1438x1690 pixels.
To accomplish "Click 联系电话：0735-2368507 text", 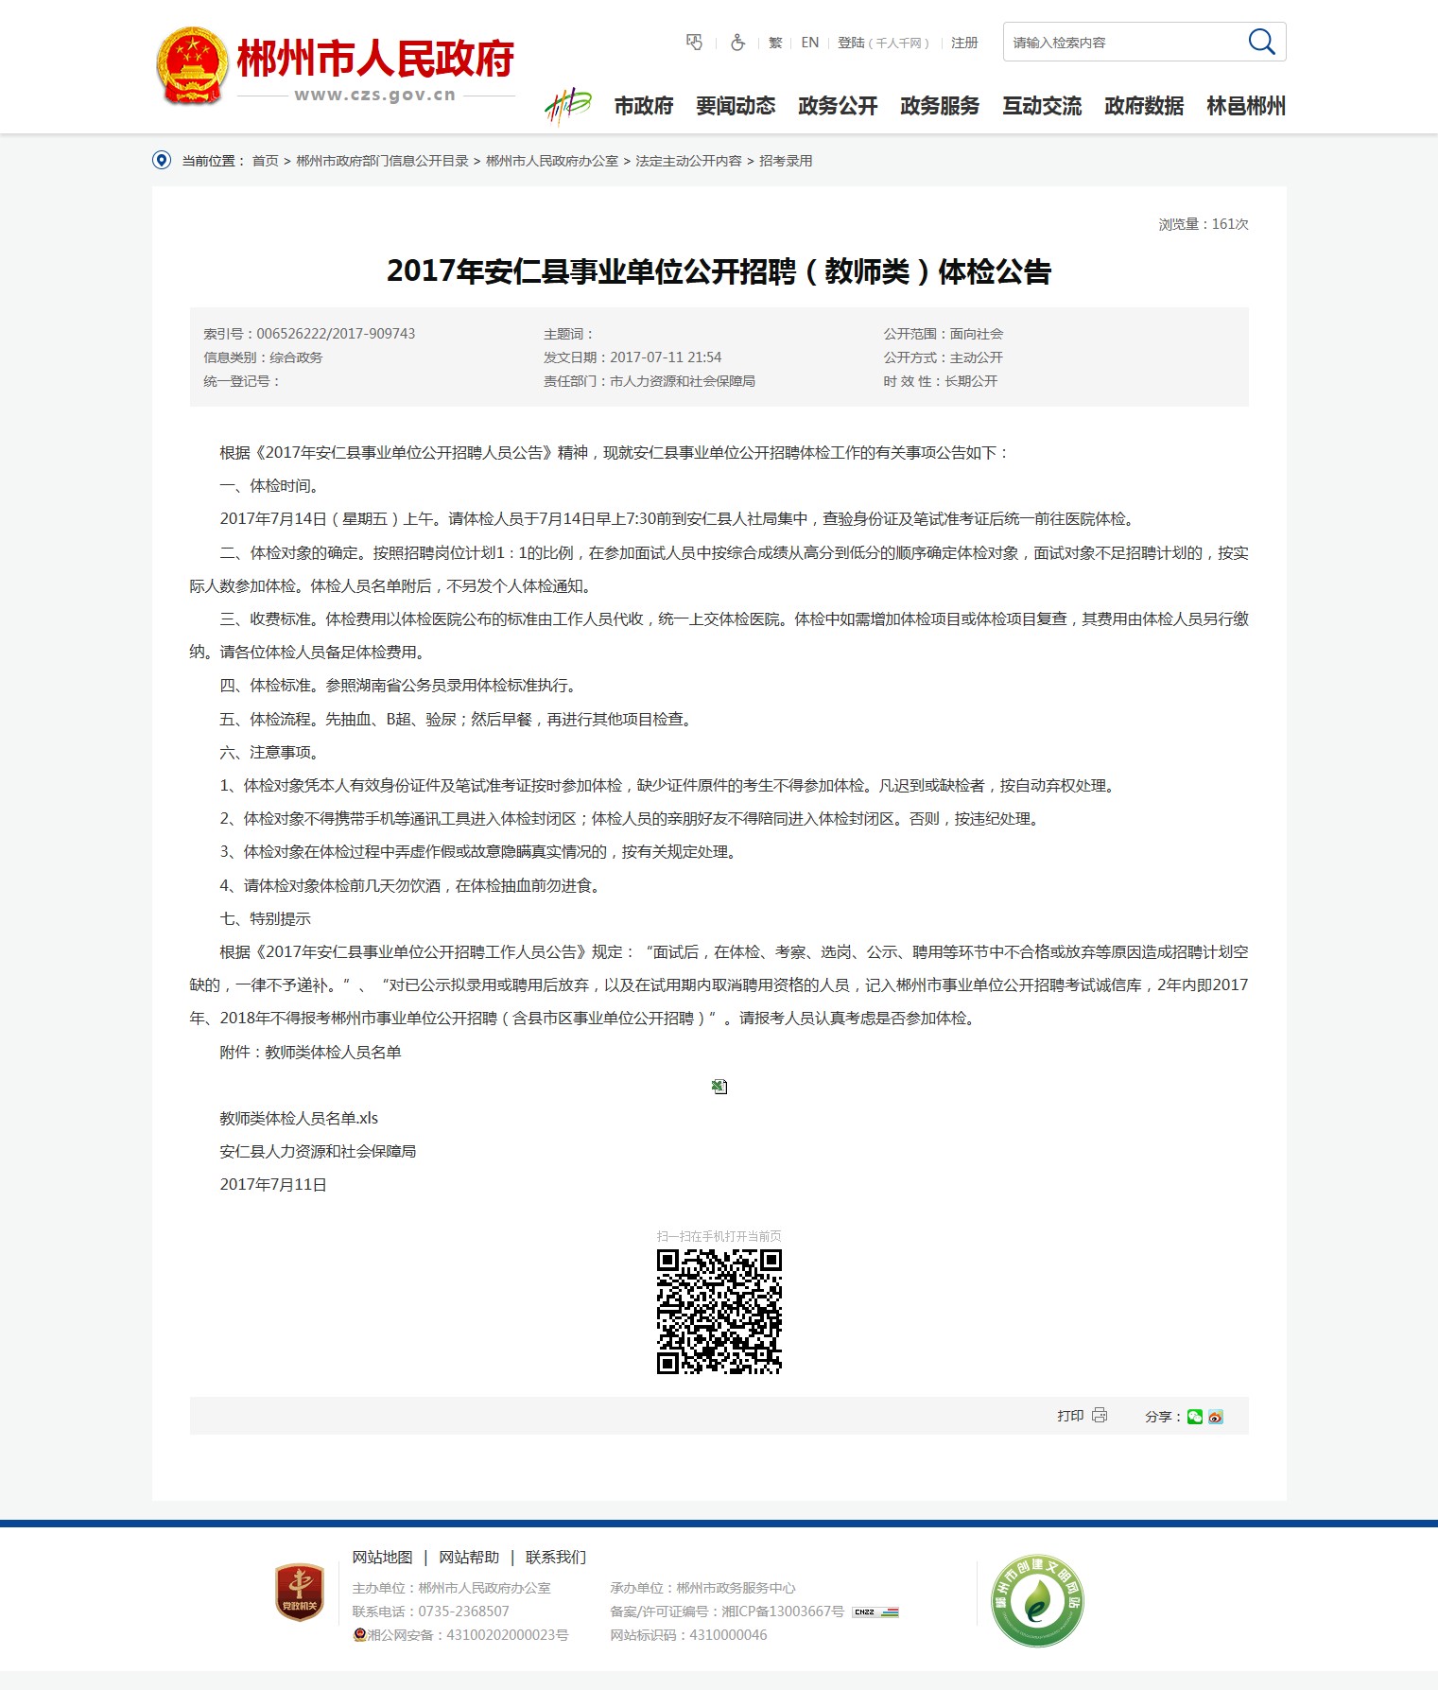I will coord(430,1612).
